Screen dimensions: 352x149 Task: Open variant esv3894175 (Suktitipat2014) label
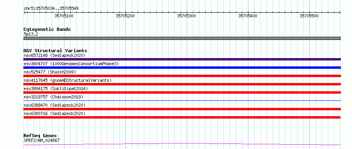(56, 89)
